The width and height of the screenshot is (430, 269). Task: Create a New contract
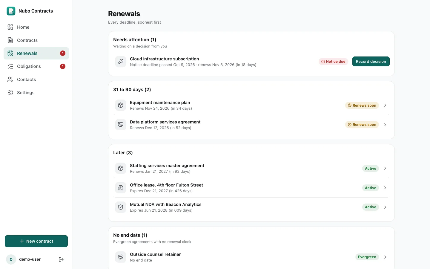tap(36, 241)
